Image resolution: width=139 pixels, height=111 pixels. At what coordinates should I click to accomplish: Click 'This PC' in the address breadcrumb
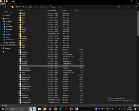(18, 7)
